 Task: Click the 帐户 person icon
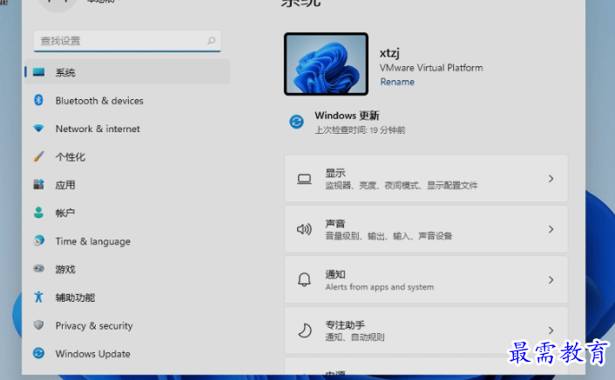(38, 212)
